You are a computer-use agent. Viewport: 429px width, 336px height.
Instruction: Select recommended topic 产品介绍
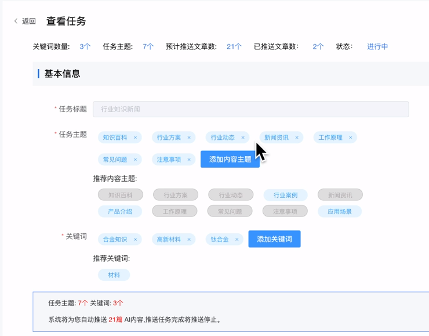119,211
